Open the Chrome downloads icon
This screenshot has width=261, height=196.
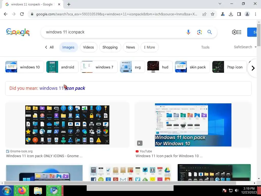coord(231,14)
